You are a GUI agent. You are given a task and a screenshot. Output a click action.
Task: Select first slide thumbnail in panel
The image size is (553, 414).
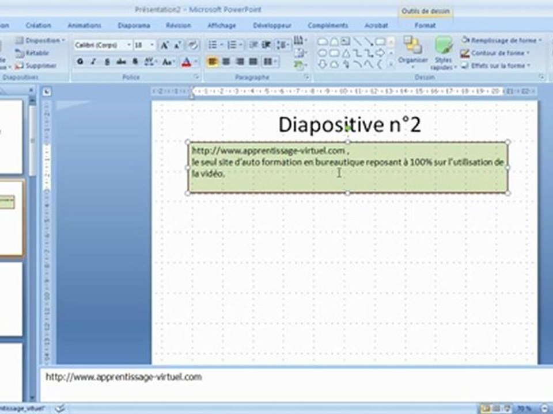click(10, 137)
